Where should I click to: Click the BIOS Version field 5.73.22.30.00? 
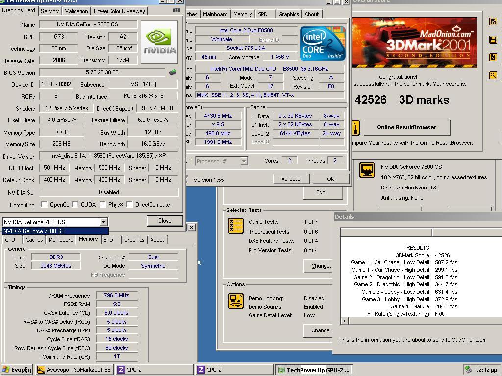(x=102, y=72)
